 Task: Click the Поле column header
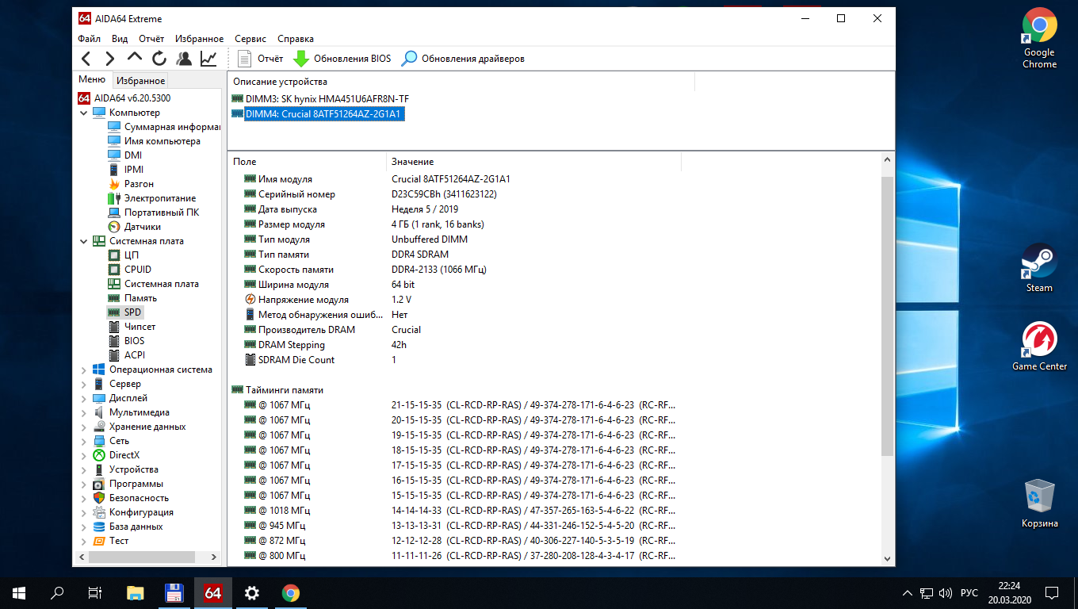(x=307, y=161)
